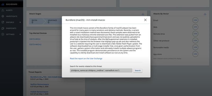Open the Nefilim Ransomware threat report
The height and width of the screenshot is (96, 212).
coord(39,84)
